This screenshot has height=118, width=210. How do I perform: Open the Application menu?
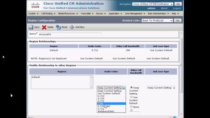point(115,13)
